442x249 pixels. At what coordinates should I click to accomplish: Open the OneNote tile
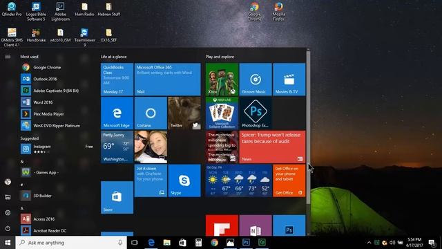point(256,225)
